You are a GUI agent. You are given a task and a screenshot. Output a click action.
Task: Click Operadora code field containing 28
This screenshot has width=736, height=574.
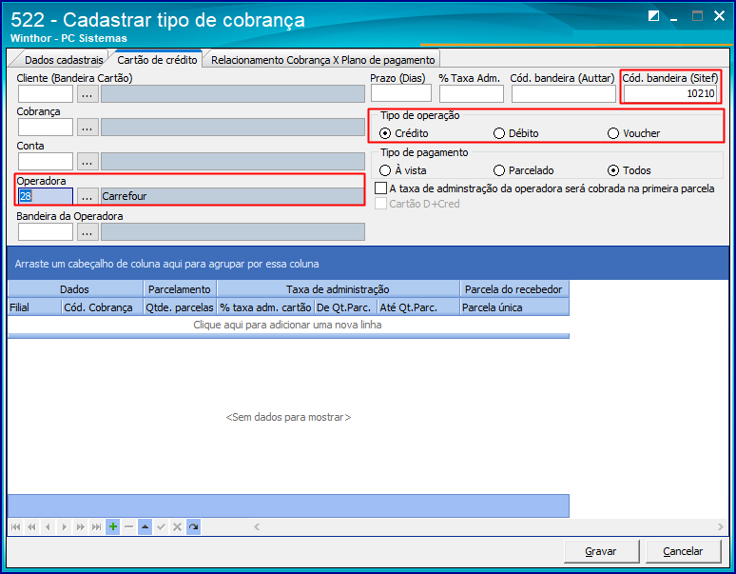coord(46,196)
